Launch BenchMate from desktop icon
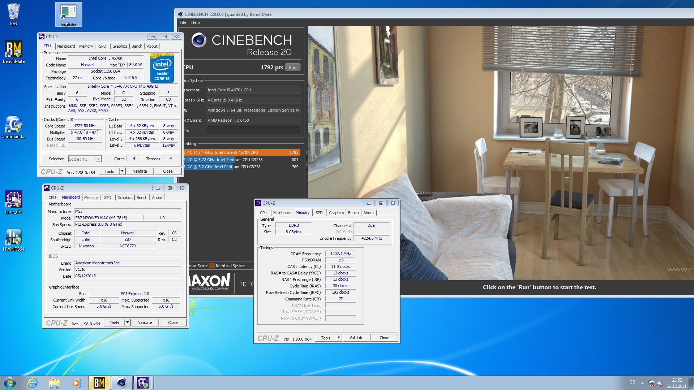Screen dimensions: 694x390 pyautogui.click(x=14, y=52)
